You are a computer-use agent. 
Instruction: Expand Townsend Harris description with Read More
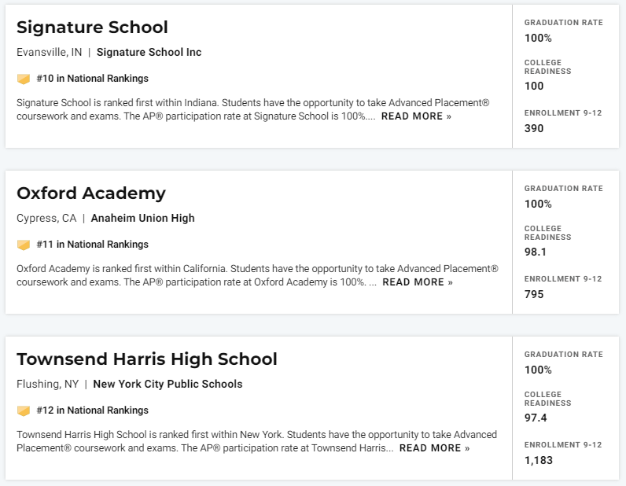pyautogui.click(x=434, y=448)
